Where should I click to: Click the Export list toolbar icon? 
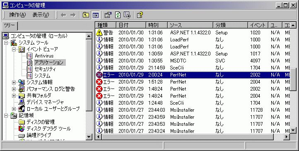click(x=127, y=15)
